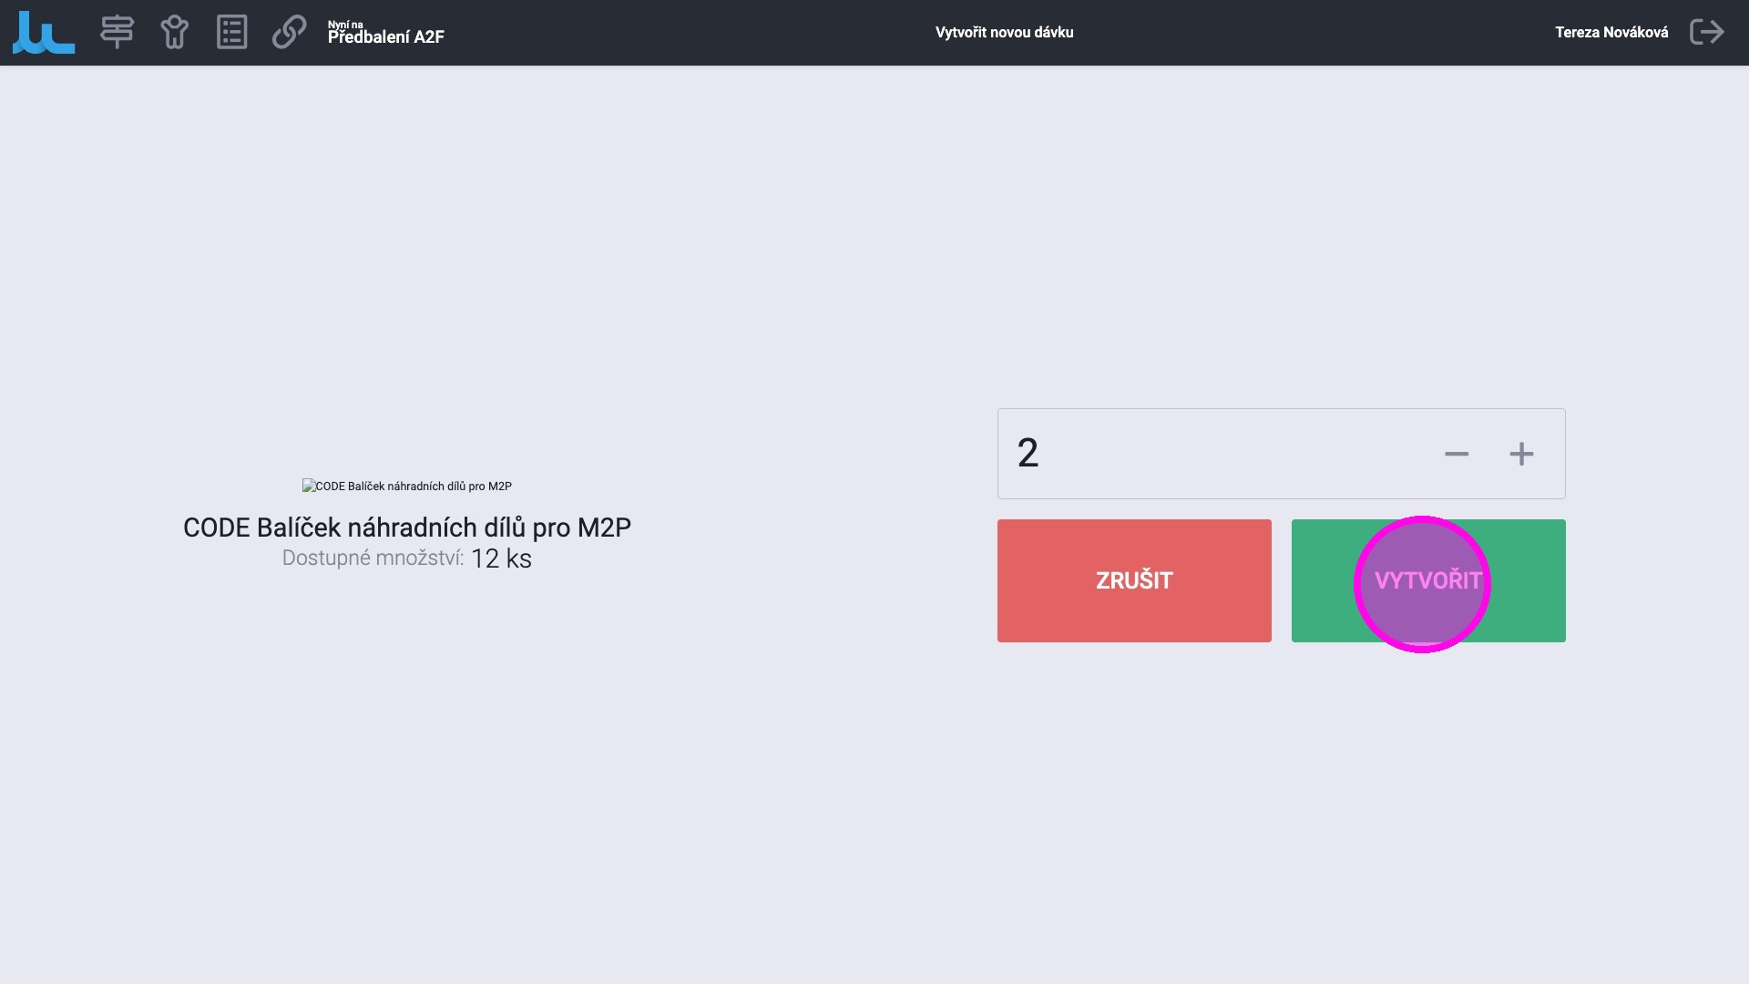Click the Předbalení A2F station label

(386, 37)
